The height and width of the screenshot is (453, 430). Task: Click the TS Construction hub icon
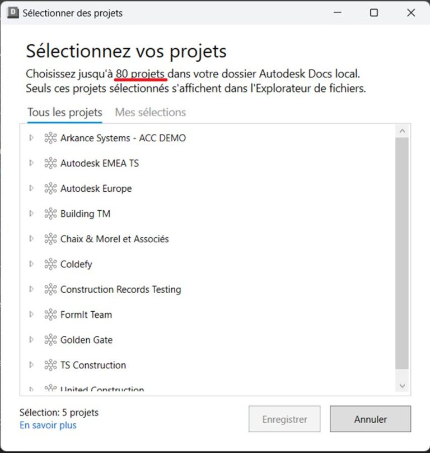click(50, 364)
